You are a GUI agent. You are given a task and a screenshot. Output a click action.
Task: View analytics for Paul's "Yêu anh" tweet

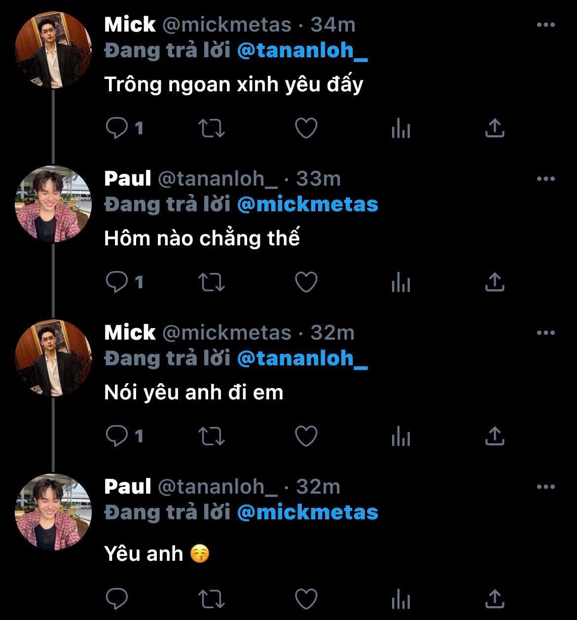coord(400,599)
